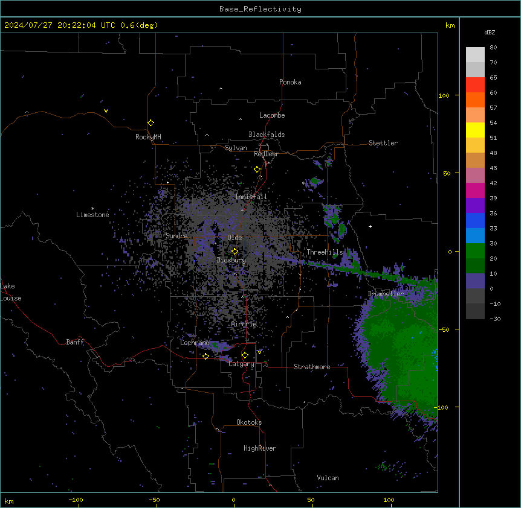The image size is (521, 508).
Task: Click the RockyMH label
Action: click(x=148, y=137)
